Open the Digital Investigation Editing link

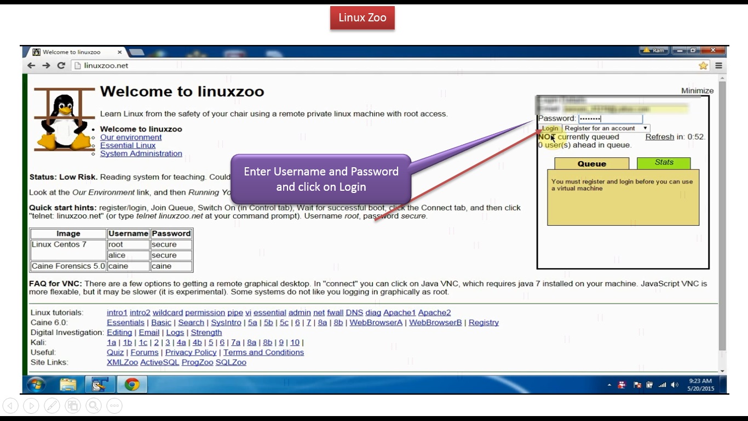pos(119,333)
